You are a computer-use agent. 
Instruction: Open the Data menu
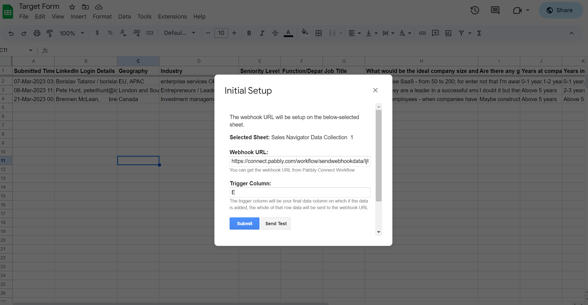(125, 17)
